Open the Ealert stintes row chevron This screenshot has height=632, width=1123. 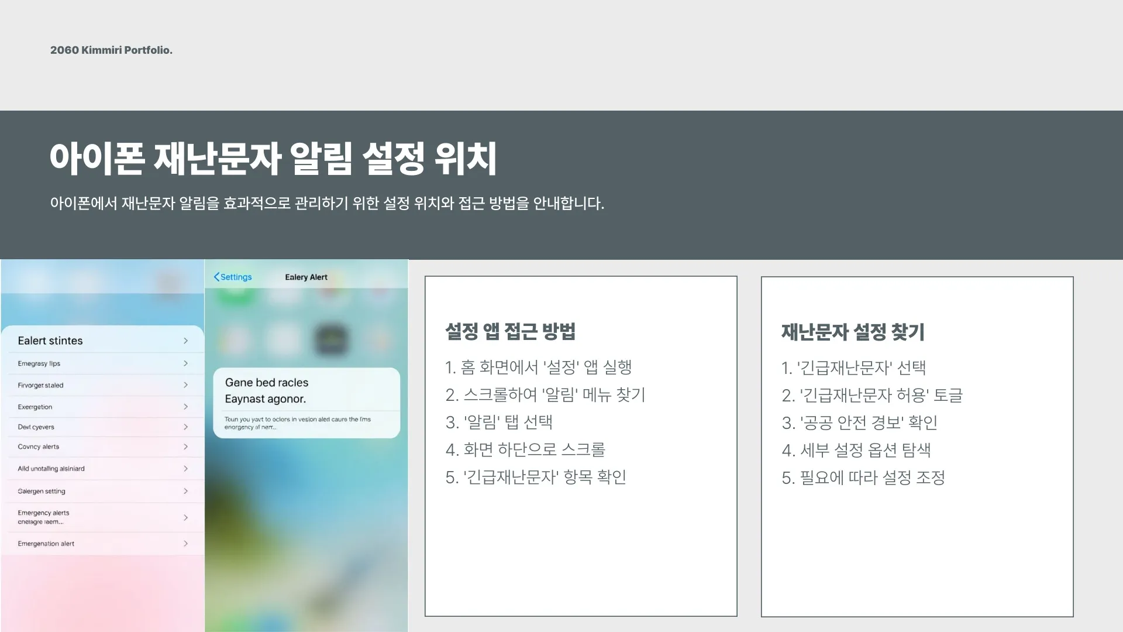185,341
